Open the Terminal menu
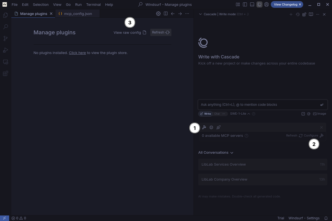The height and width of the screenshot is (221, 332). pyautogui.click(x=93, y=4)
